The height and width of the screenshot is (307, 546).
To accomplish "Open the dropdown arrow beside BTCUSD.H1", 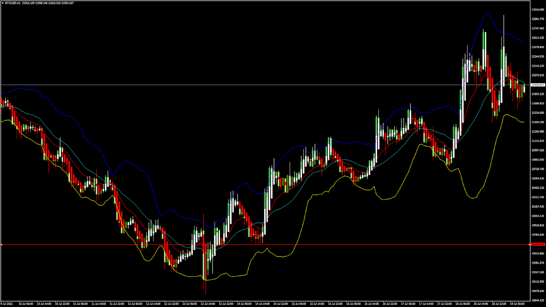I will [x=3, y=3].
